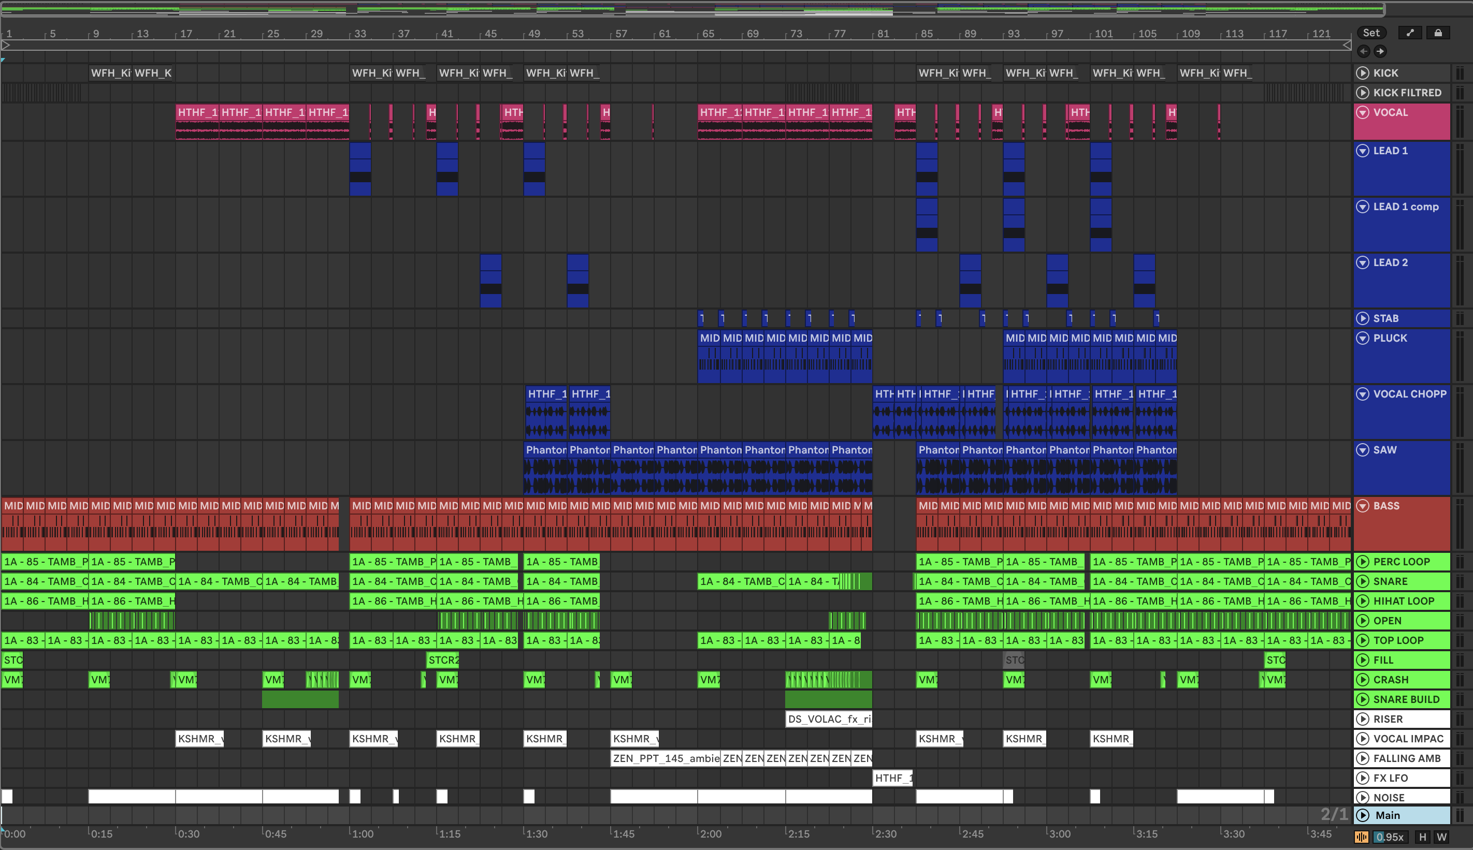1473x850 pixels.
Task: Select the SNARE BUILD track name
Action: (1406, 699)
